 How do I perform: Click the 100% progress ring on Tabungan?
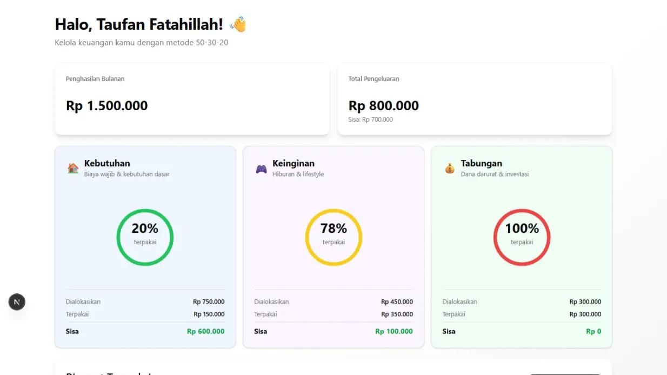coord(522,237)
